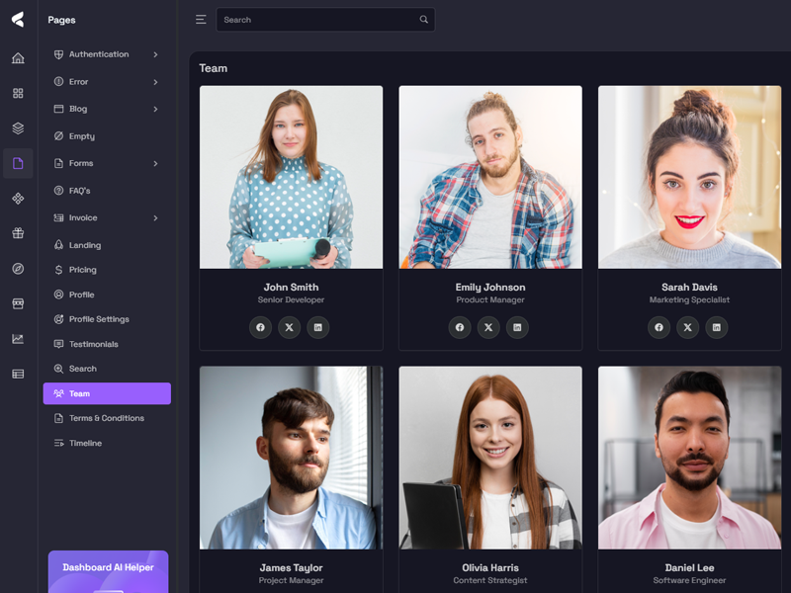This screenshot has height=593, width=791.
Task: Expand the Error pages submenu
Action: click(155, 82)
